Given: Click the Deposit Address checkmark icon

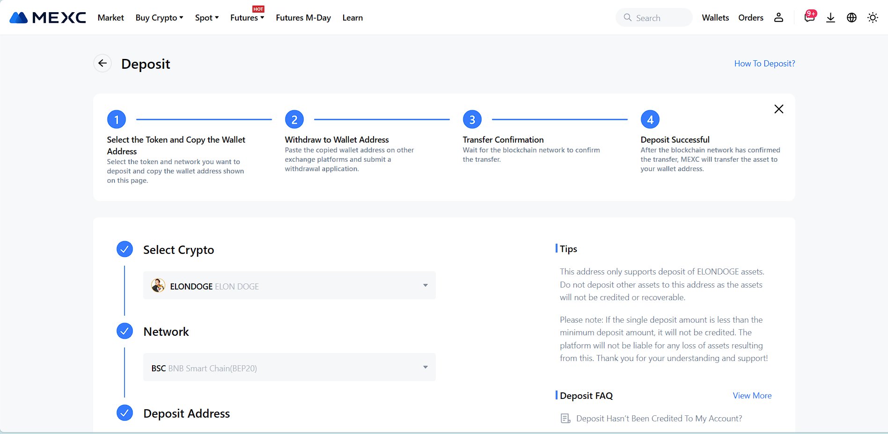Looking at the screenshot, I should [x=125, y=413].
